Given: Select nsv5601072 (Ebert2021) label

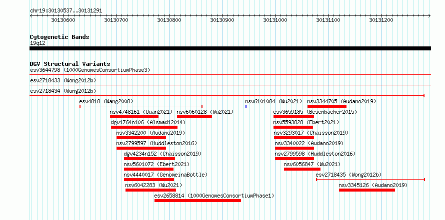Looking at the screenshot, I should click(156, 164).
